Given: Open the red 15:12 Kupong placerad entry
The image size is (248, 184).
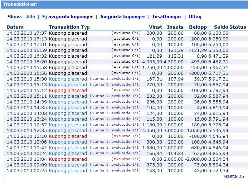Looking at the screenshot, I should [x=68, y=91].
